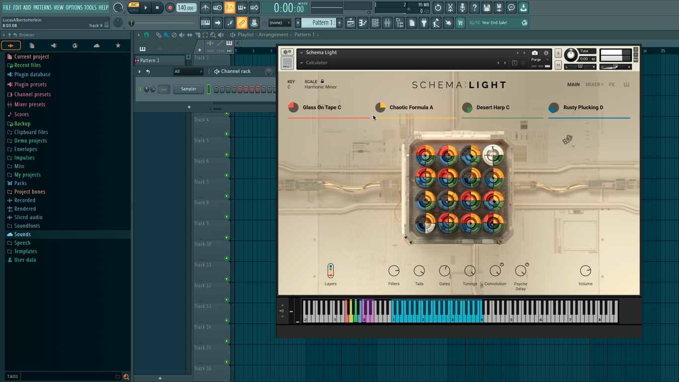This screenshot has width=679, height=382.
Task: Select the Desert Harp C layer
Action: (493, 107)
